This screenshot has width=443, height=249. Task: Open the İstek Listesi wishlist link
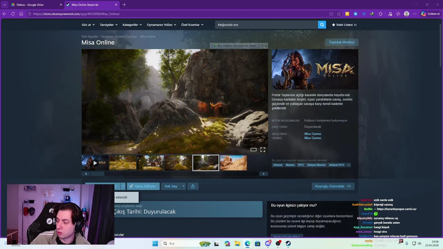344,25
